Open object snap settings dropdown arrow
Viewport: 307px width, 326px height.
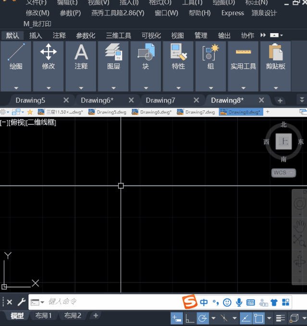tap(269, 318)
